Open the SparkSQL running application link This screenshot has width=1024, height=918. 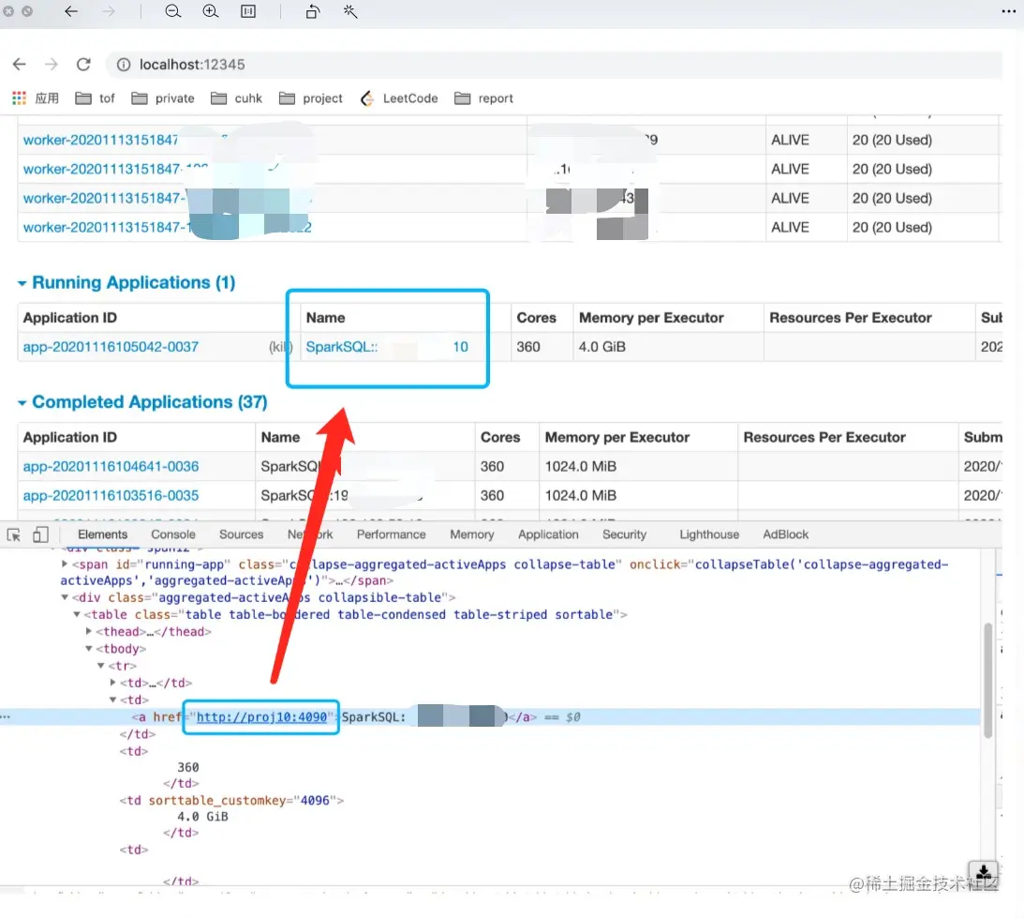click(387, 347)
